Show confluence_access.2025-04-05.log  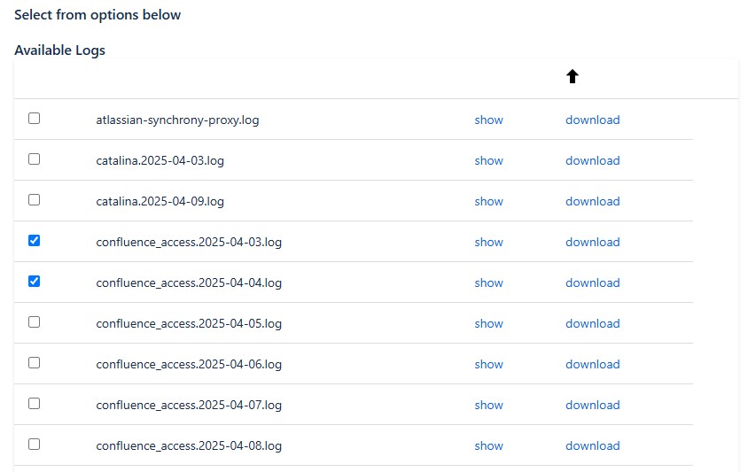(x=488, y=323)
